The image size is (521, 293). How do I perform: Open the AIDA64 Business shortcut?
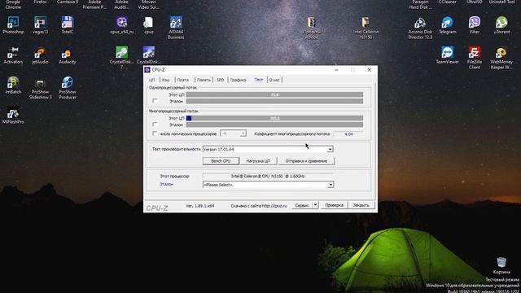coord(176,28)
